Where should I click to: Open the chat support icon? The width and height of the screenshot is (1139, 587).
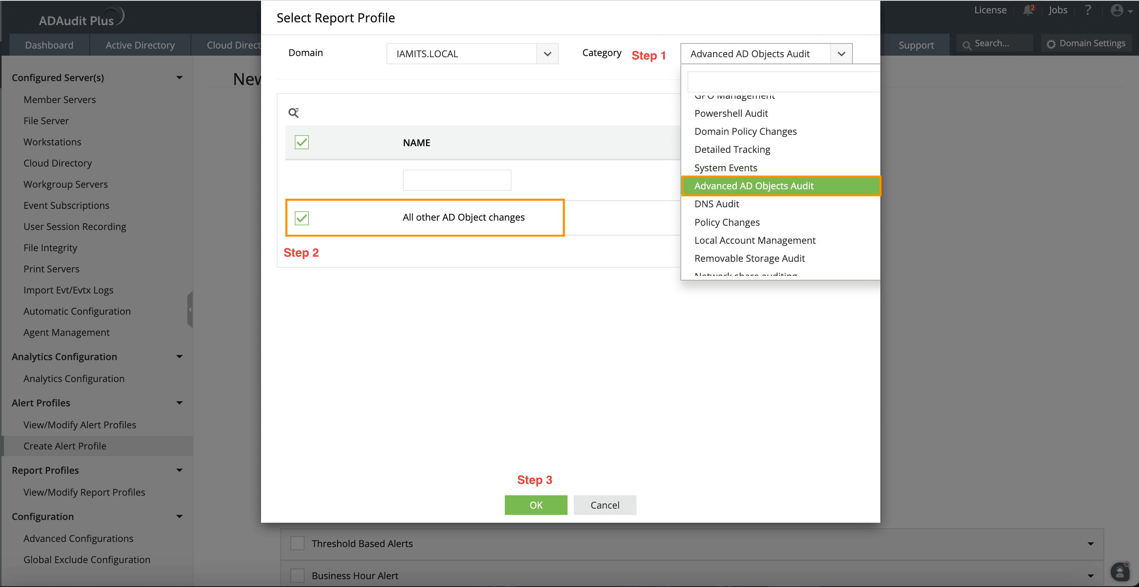pyautogui.click(x=1120, y=573)
